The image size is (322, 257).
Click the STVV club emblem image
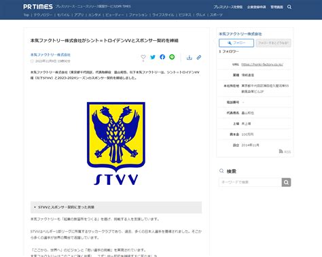coord(116,143)
